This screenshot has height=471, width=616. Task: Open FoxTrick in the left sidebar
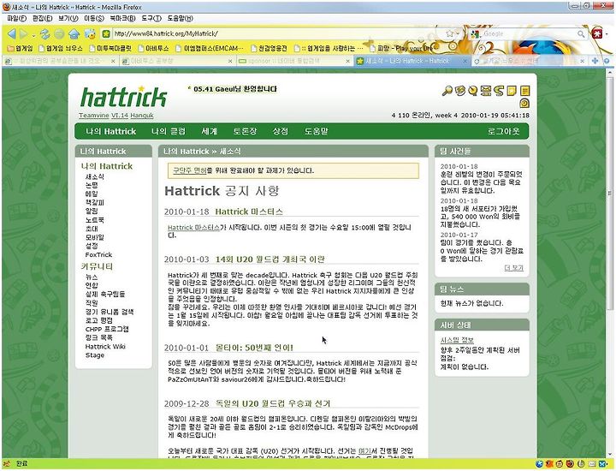pos(98,254)
